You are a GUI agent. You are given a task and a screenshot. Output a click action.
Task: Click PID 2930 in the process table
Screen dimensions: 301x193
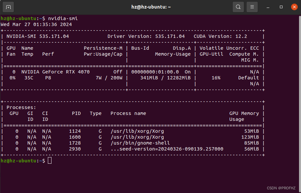point(75,149)
